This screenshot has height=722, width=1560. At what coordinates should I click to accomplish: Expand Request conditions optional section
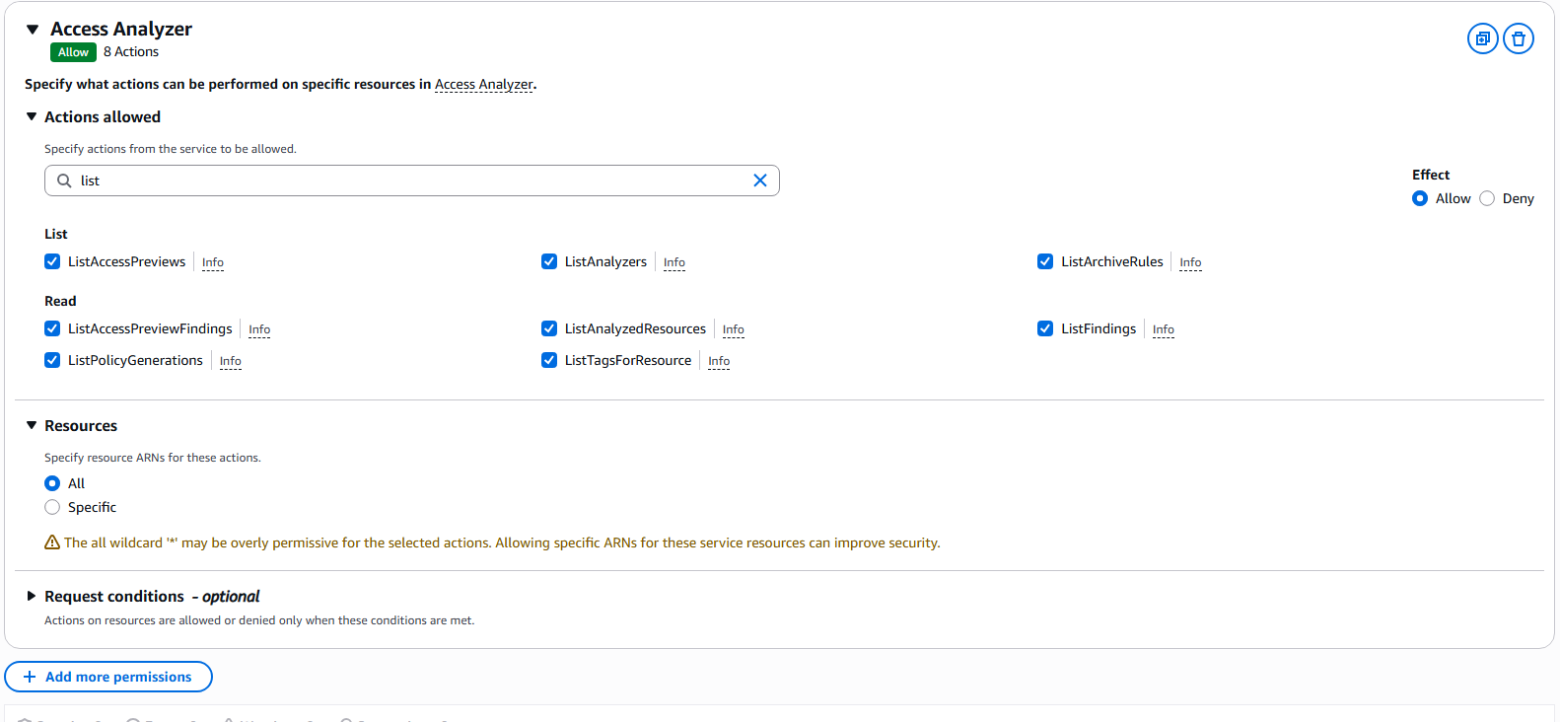point(32,596)
